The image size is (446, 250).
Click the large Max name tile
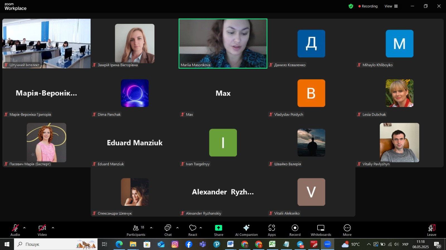pyautogui.click(x=223, y=93)
